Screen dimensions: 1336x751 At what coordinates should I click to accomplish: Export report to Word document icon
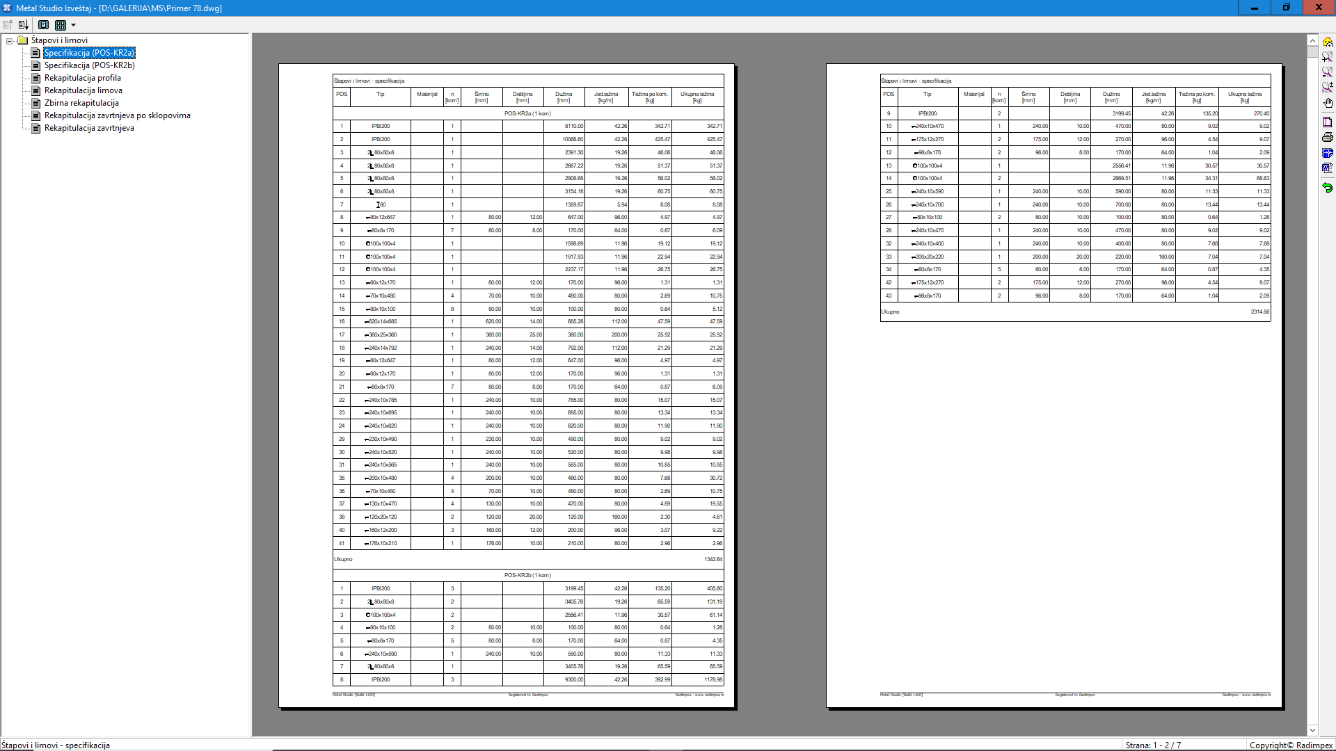[x=1328, y=168]
